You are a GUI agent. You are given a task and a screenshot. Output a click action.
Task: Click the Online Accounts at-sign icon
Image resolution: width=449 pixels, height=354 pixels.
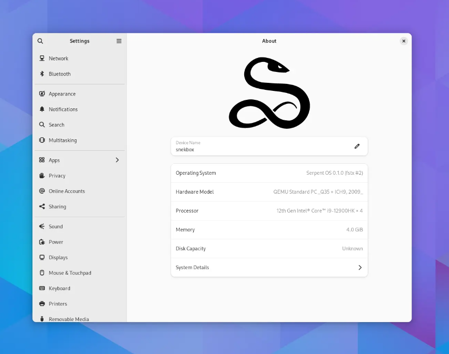(x=42, y=191)
